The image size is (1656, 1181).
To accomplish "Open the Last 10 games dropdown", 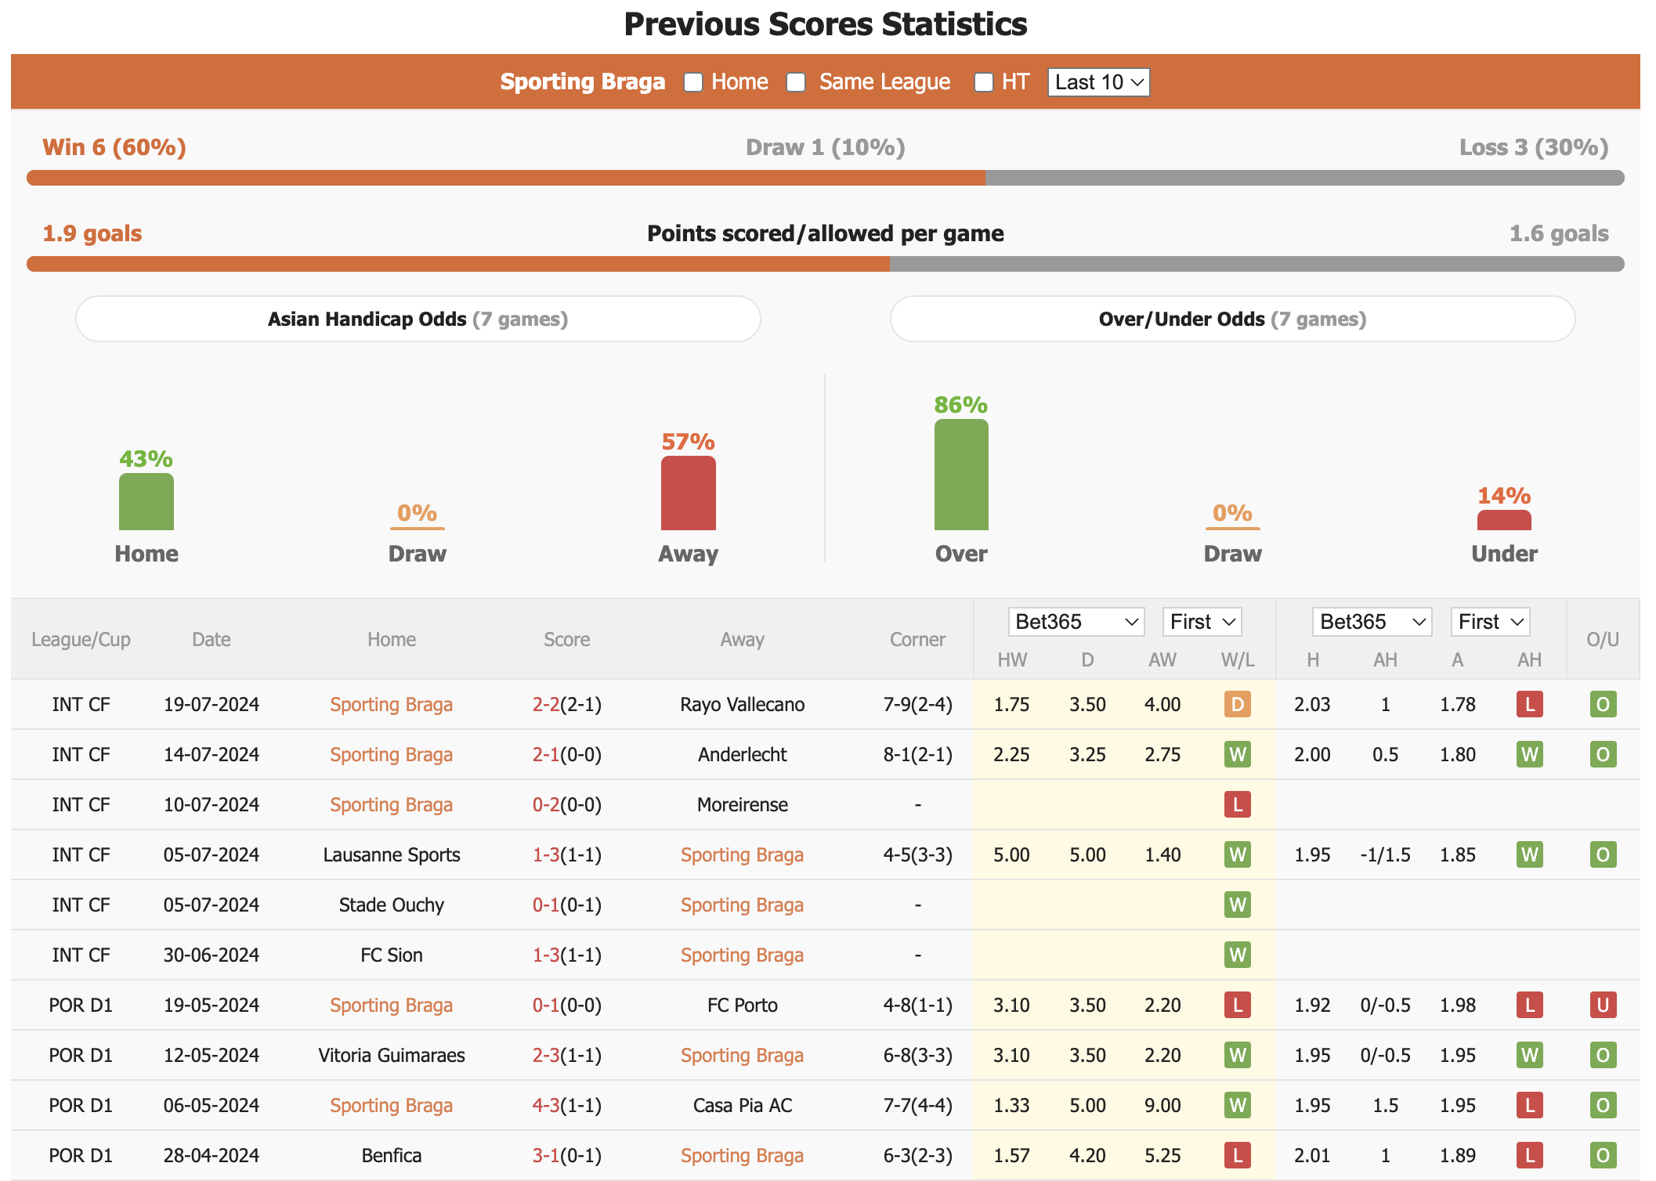I will click(1099, 82).
